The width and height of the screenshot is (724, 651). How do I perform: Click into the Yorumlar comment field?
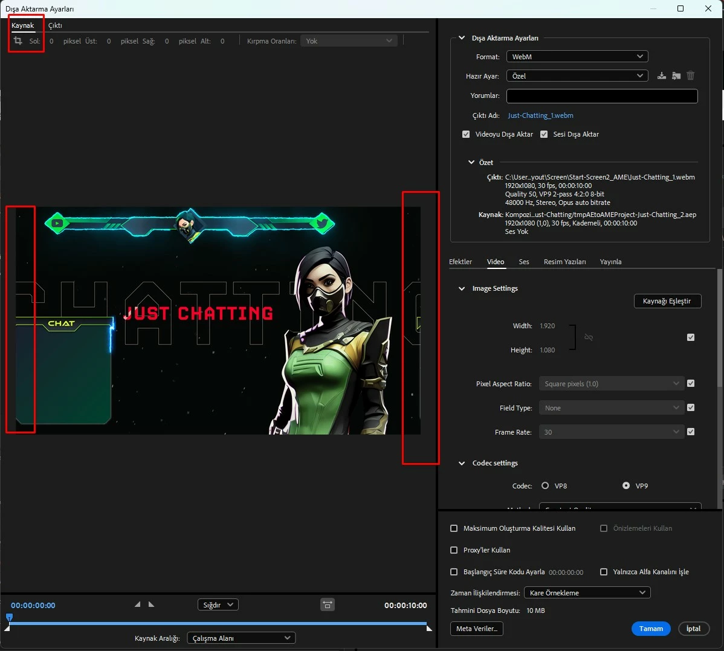click(602, 96)
